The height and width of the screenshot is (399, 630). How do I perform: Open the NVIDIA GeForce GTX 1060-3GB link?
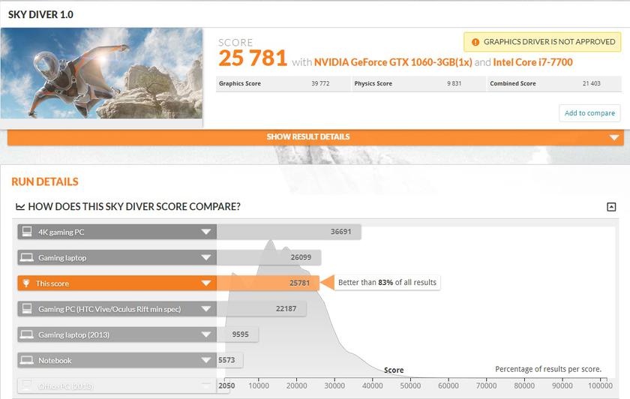[393, 62]
